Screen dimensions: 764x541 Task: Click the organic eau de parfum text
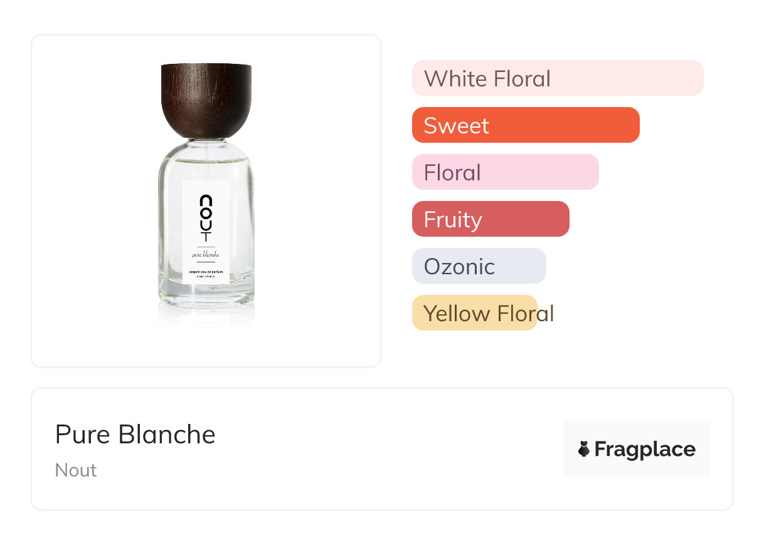[x=206, y=272]
